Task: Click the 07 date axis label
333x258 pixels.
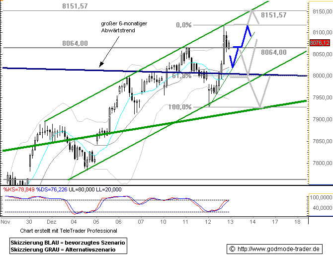Action: coord(141,222)
